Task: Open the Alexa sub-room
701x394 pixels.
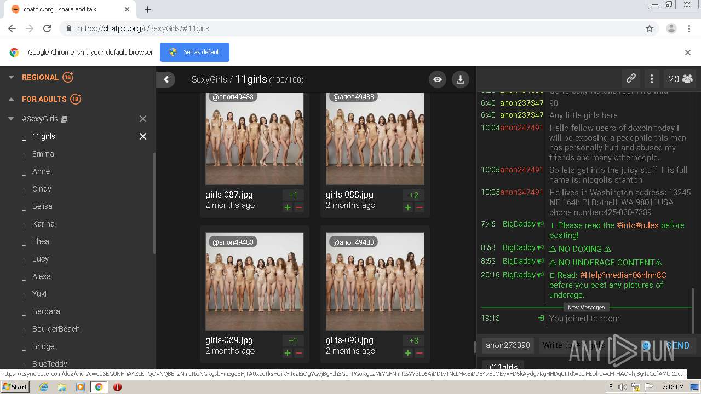Action: point(41,276)
